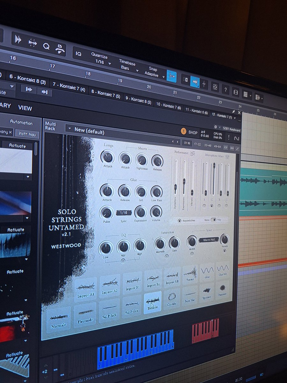Image resolution: width=287 pixels, height=383 pixels.
Task: Select the False Har articulation
Action: (190, 295)
